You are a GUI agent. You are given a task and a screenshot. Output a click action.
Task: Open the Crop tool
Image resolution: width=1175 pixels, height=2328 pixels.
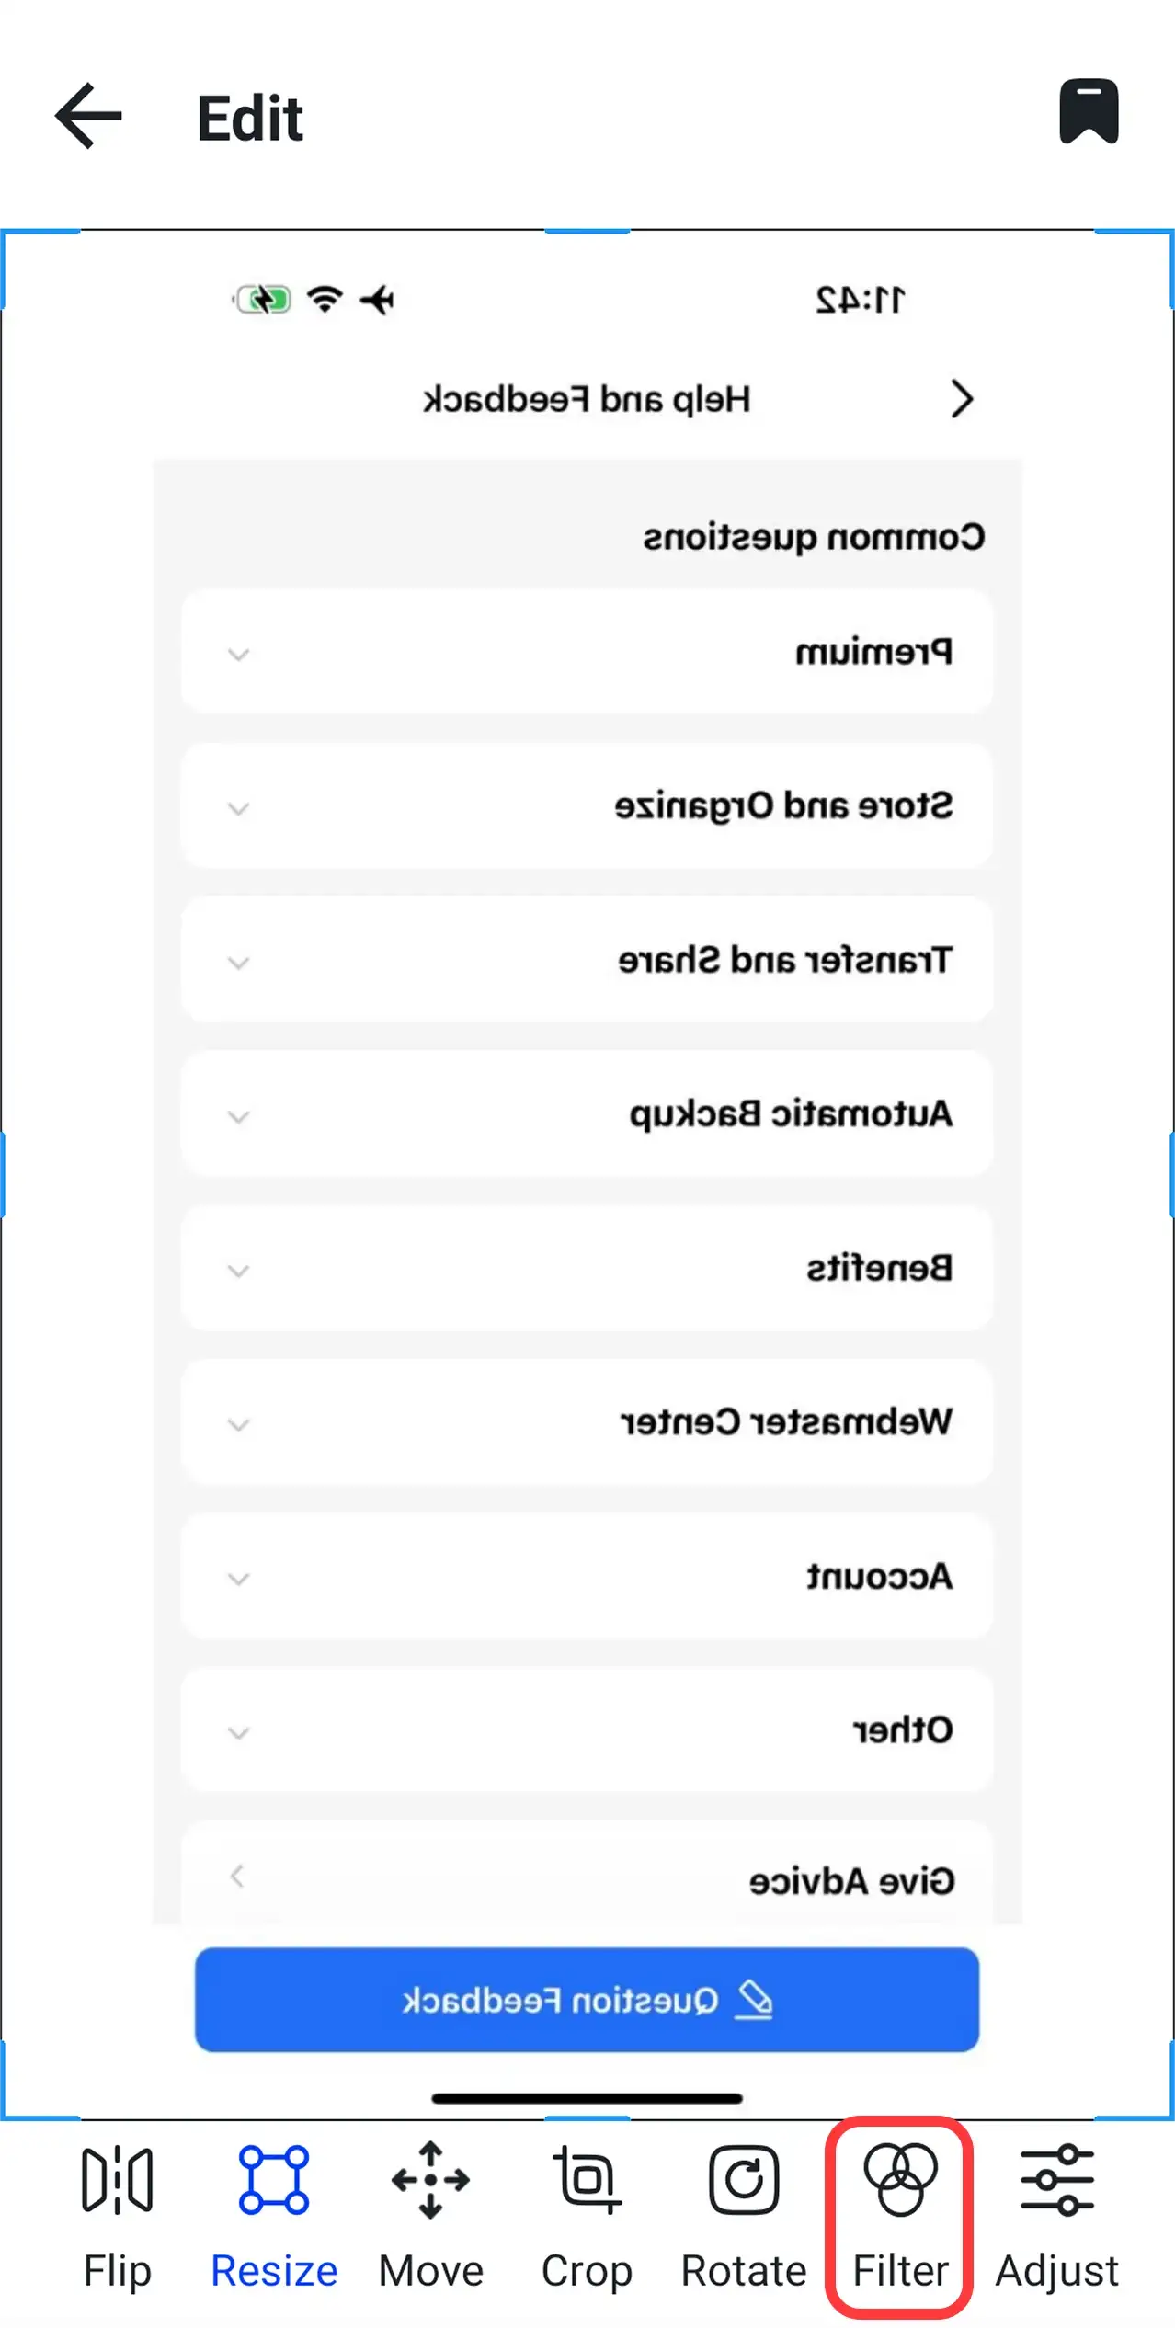(587, 2207)
